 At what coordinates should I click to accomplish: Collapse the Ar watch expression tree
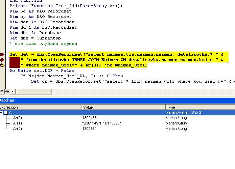coord(6,113)
